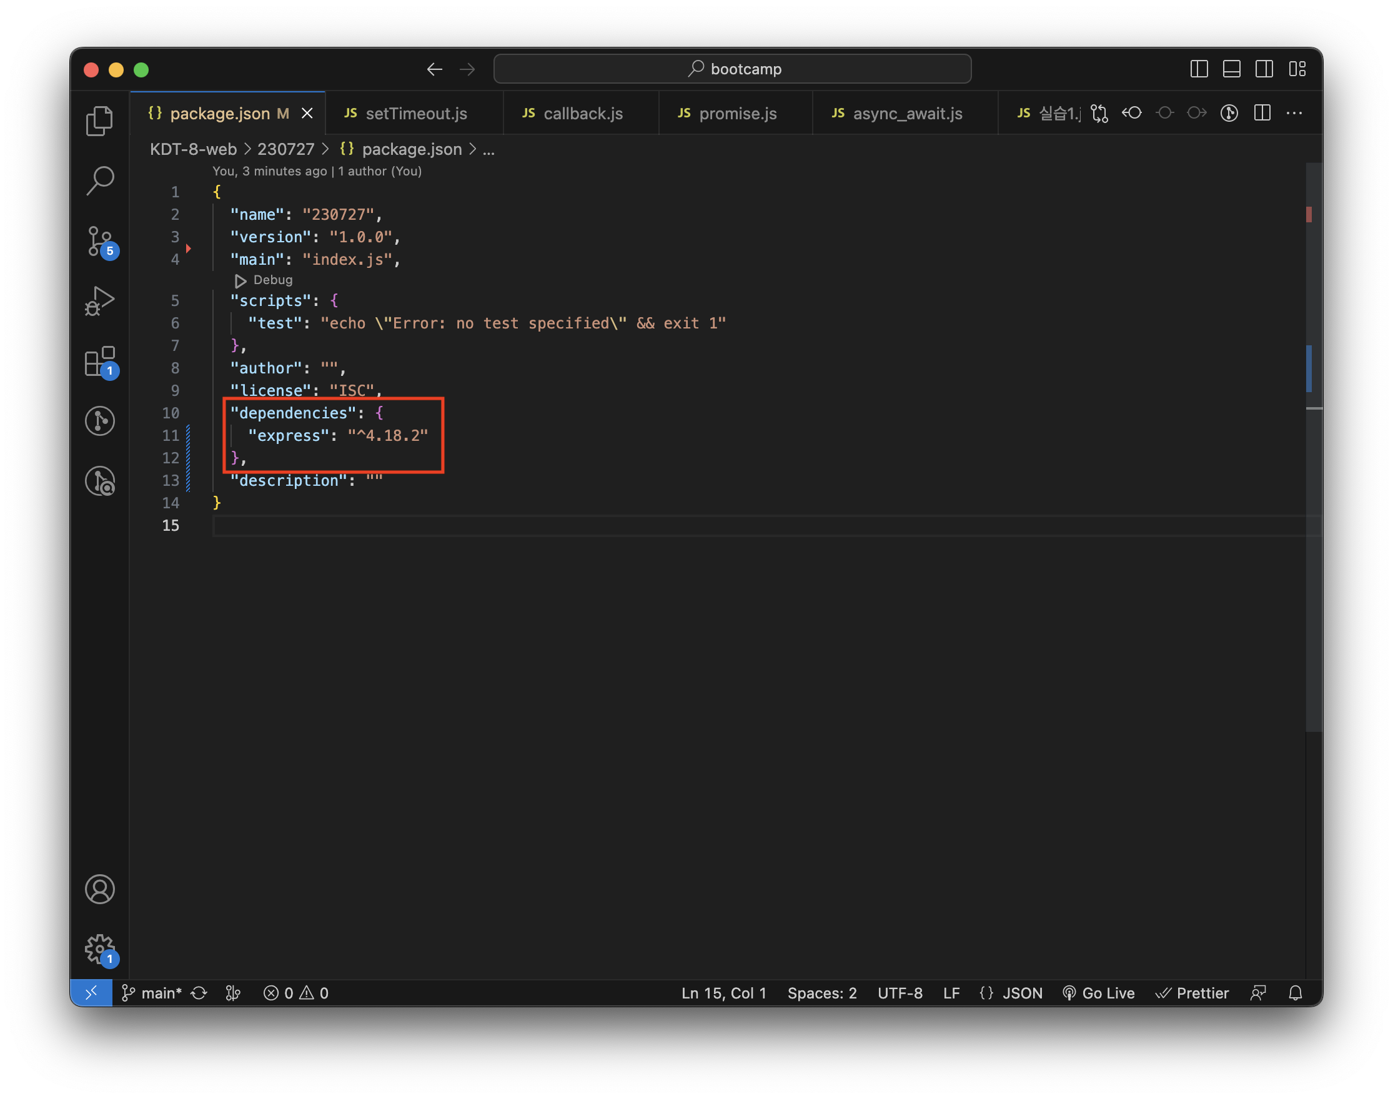The height and width of the screenshot is (1099, 1393).
Task: Open KDT-8-web breadcrumb segment
Action: pyautogui.click(x=193, y=149)
